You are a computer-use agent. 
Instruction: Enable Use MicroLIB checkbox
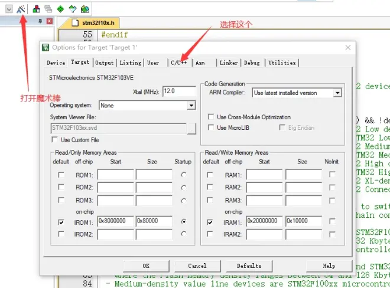[x=211, y=127]
